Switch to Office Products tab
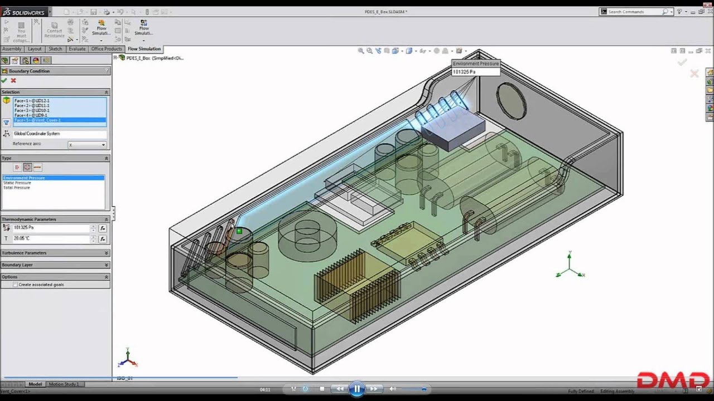This screenshot has height=401, width=714. tap(107, 49)
